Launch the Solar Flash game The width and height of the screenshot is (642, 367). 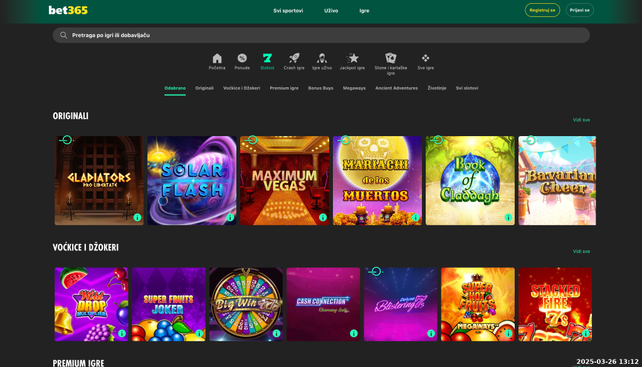tap(192, 181)
